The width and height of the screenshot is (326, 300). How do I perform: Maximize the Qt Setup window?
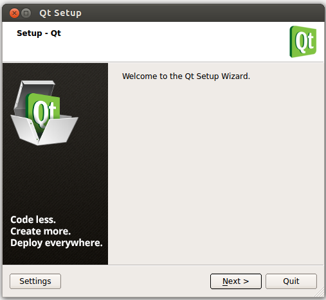[26, 13]
